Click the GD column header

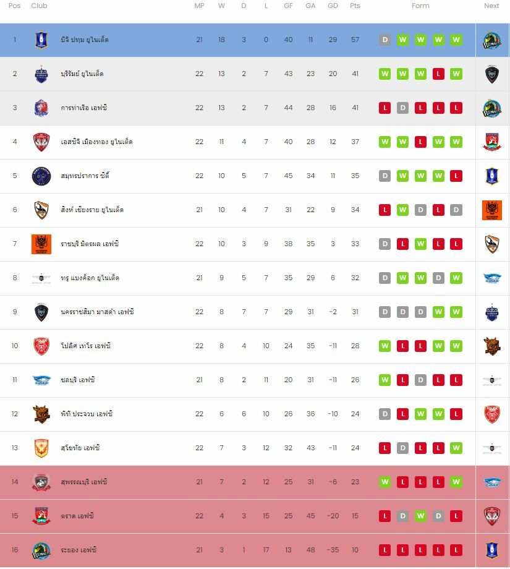[333, 6]
